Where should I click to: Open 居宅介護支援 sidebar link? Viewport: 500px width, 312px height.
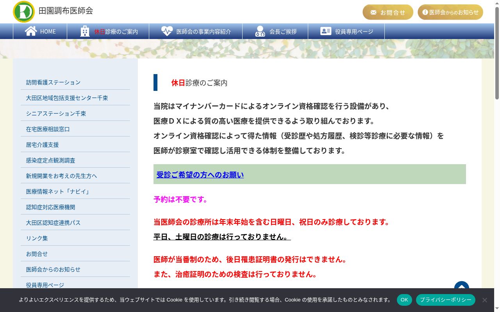click(75, 145)
